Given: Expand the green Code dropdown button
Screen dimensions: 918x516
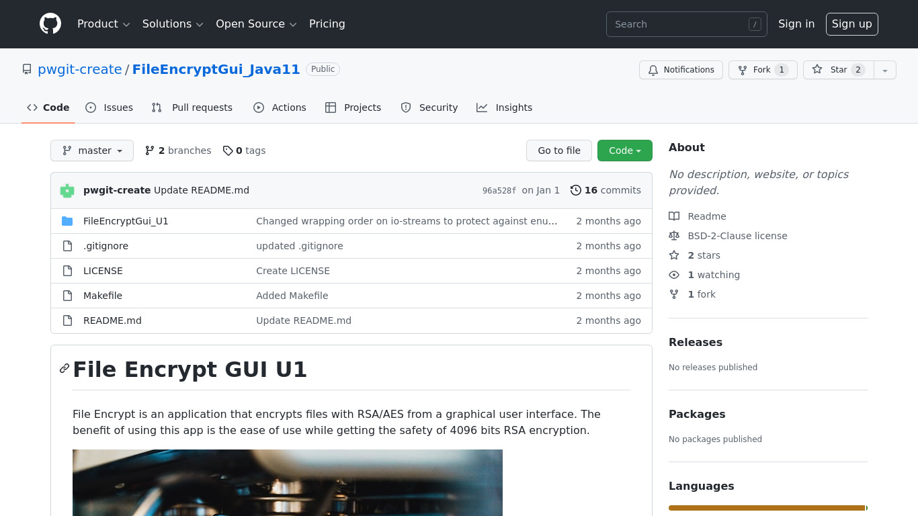Looking at the screenshot, I should (625, 150).
